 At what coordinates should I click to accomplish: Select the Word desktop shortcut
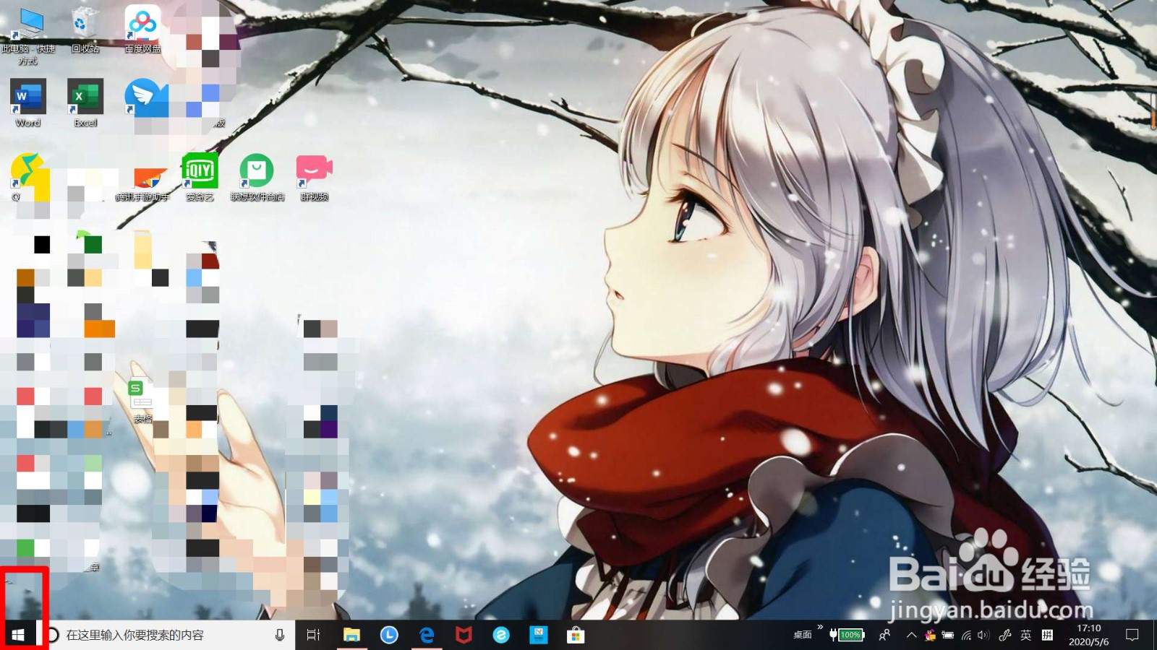tap(27, 103)
